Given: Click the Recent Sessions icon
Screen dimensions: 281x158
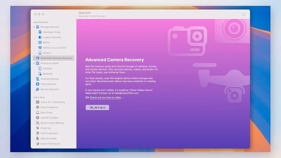Looking at the screenshot, I should point(38,89).
